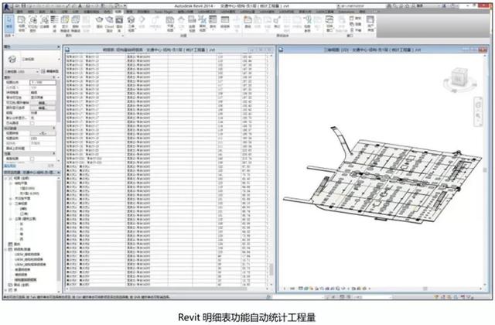Close the Properties palette

click(x=59, y=46)
